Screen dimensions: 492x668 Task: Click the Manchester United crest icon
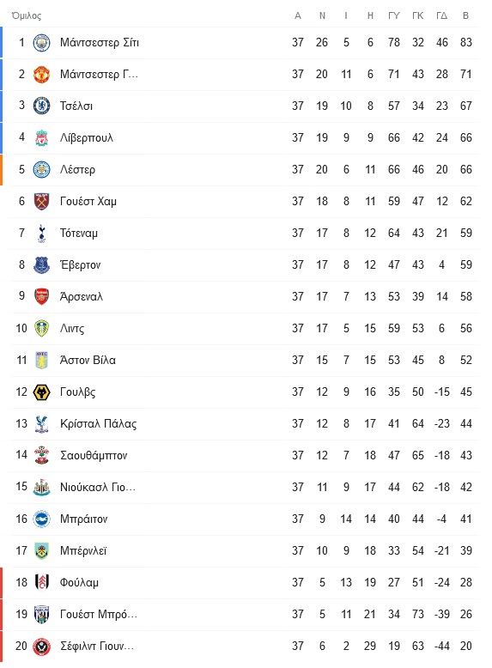pyautogui.click(x=41, y=74)
